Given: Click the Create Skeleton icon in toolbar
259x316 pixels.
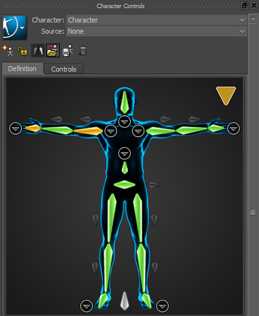Looking at the screenshot, I should [x=7, y=50].
